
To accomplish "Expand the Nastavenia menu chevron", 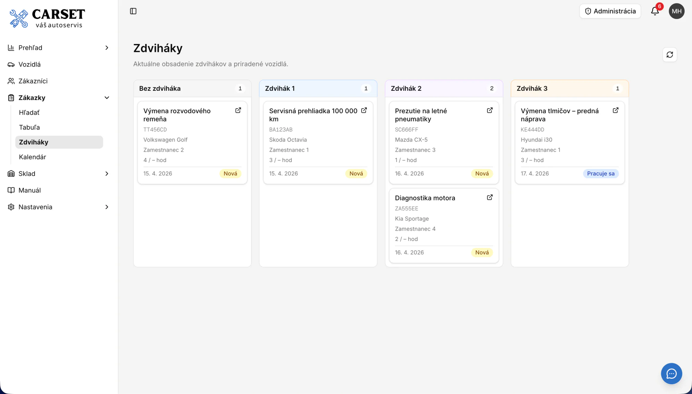I will [107, 207].
